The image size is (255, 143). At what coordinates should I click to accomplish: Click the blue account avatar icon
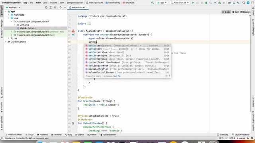pos(248,3)
